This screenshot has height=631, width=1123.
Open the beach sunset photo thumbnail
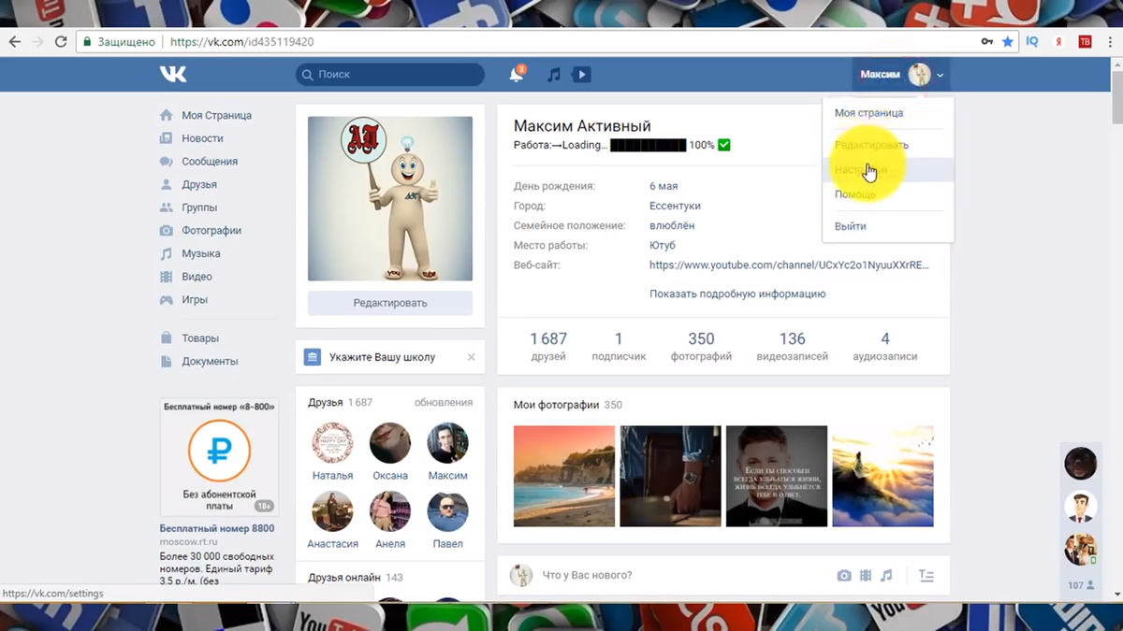click(564, 477)
